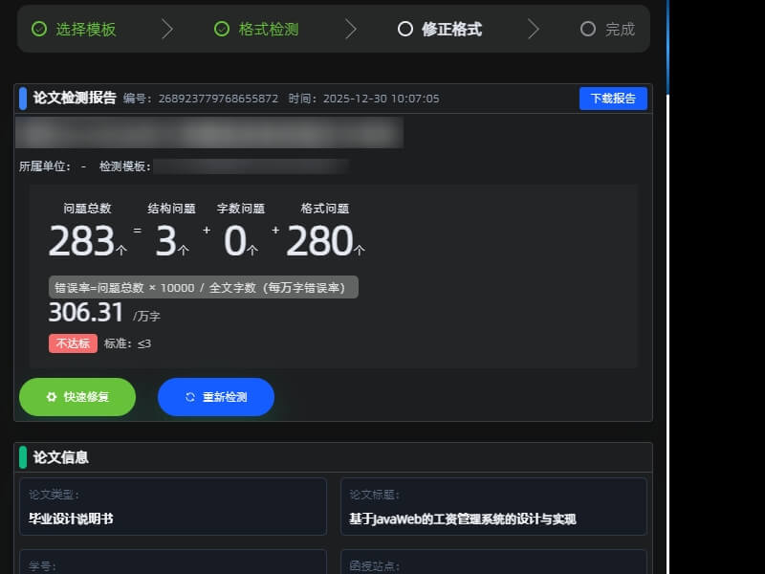Viewport: 765px width, 574px height.
Task: Click the 学号 input field
Action: (173, 564)
